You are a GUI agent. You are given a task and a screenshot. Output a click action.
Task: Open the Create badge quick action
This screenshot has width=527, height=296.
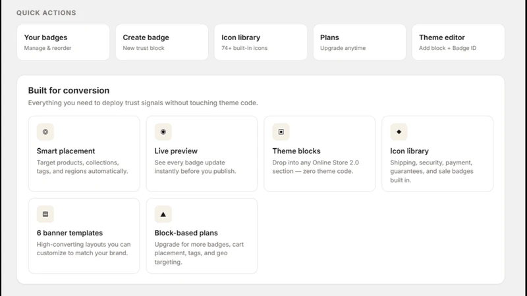coord(162,42)
